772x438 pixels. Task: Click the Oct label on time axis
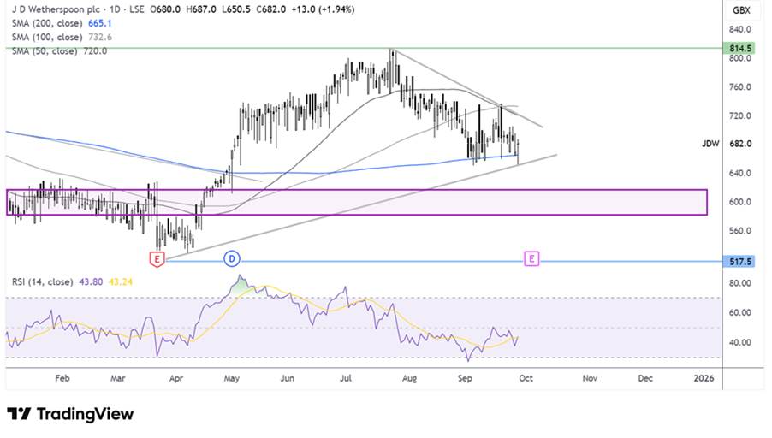pos(526,378)
